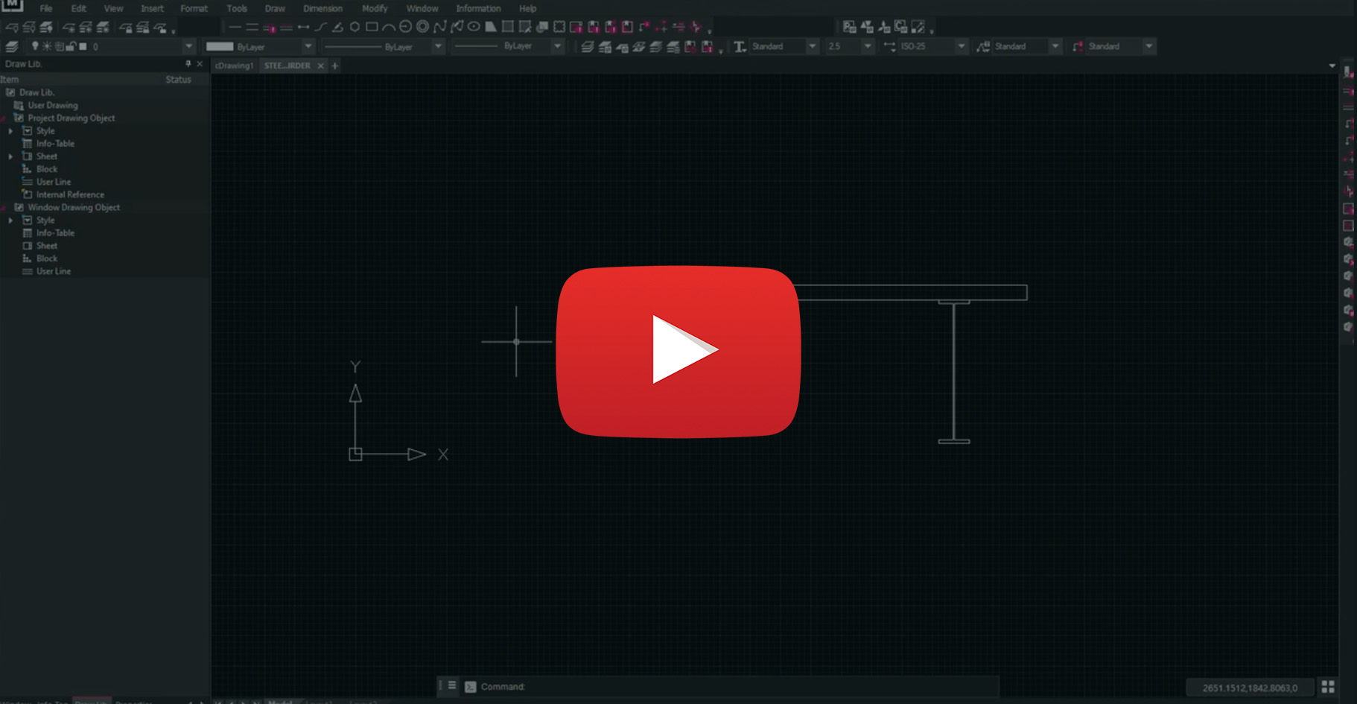Open the Dimension menu
The height and width of the screenshot is (704, 1357).
[x=322, y=9]
